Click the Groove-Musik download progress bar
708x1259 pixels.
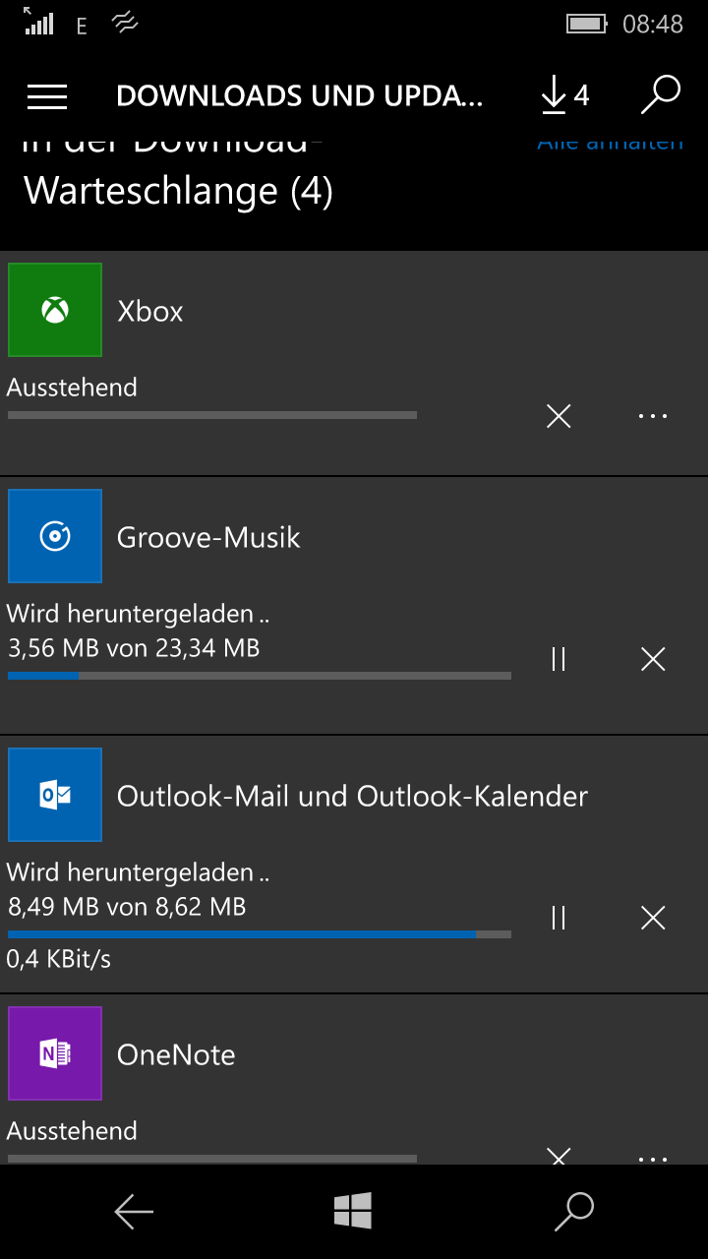259,676
